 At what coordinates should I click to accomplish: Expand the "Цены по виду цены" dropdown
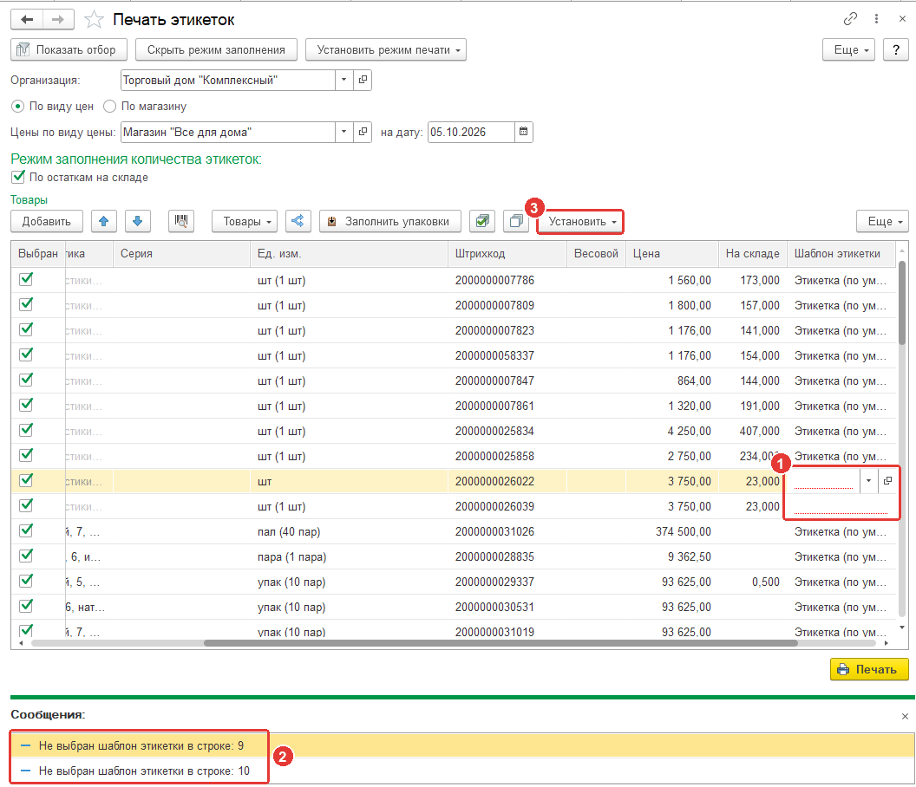344,132
